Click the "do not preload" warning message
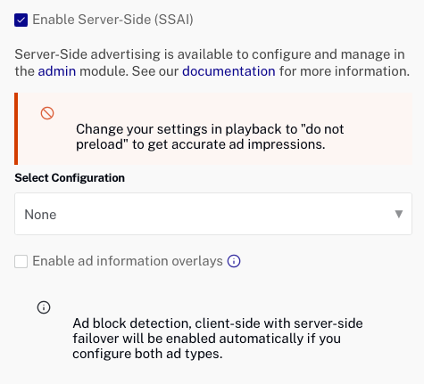 (x=210, y=136)
